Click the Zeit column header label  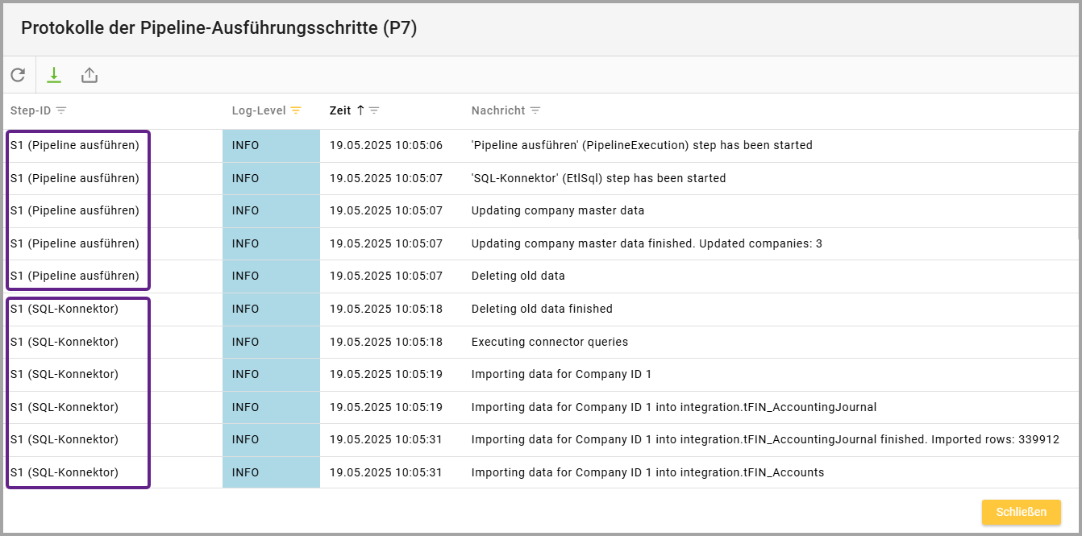(x=340, y=110)
